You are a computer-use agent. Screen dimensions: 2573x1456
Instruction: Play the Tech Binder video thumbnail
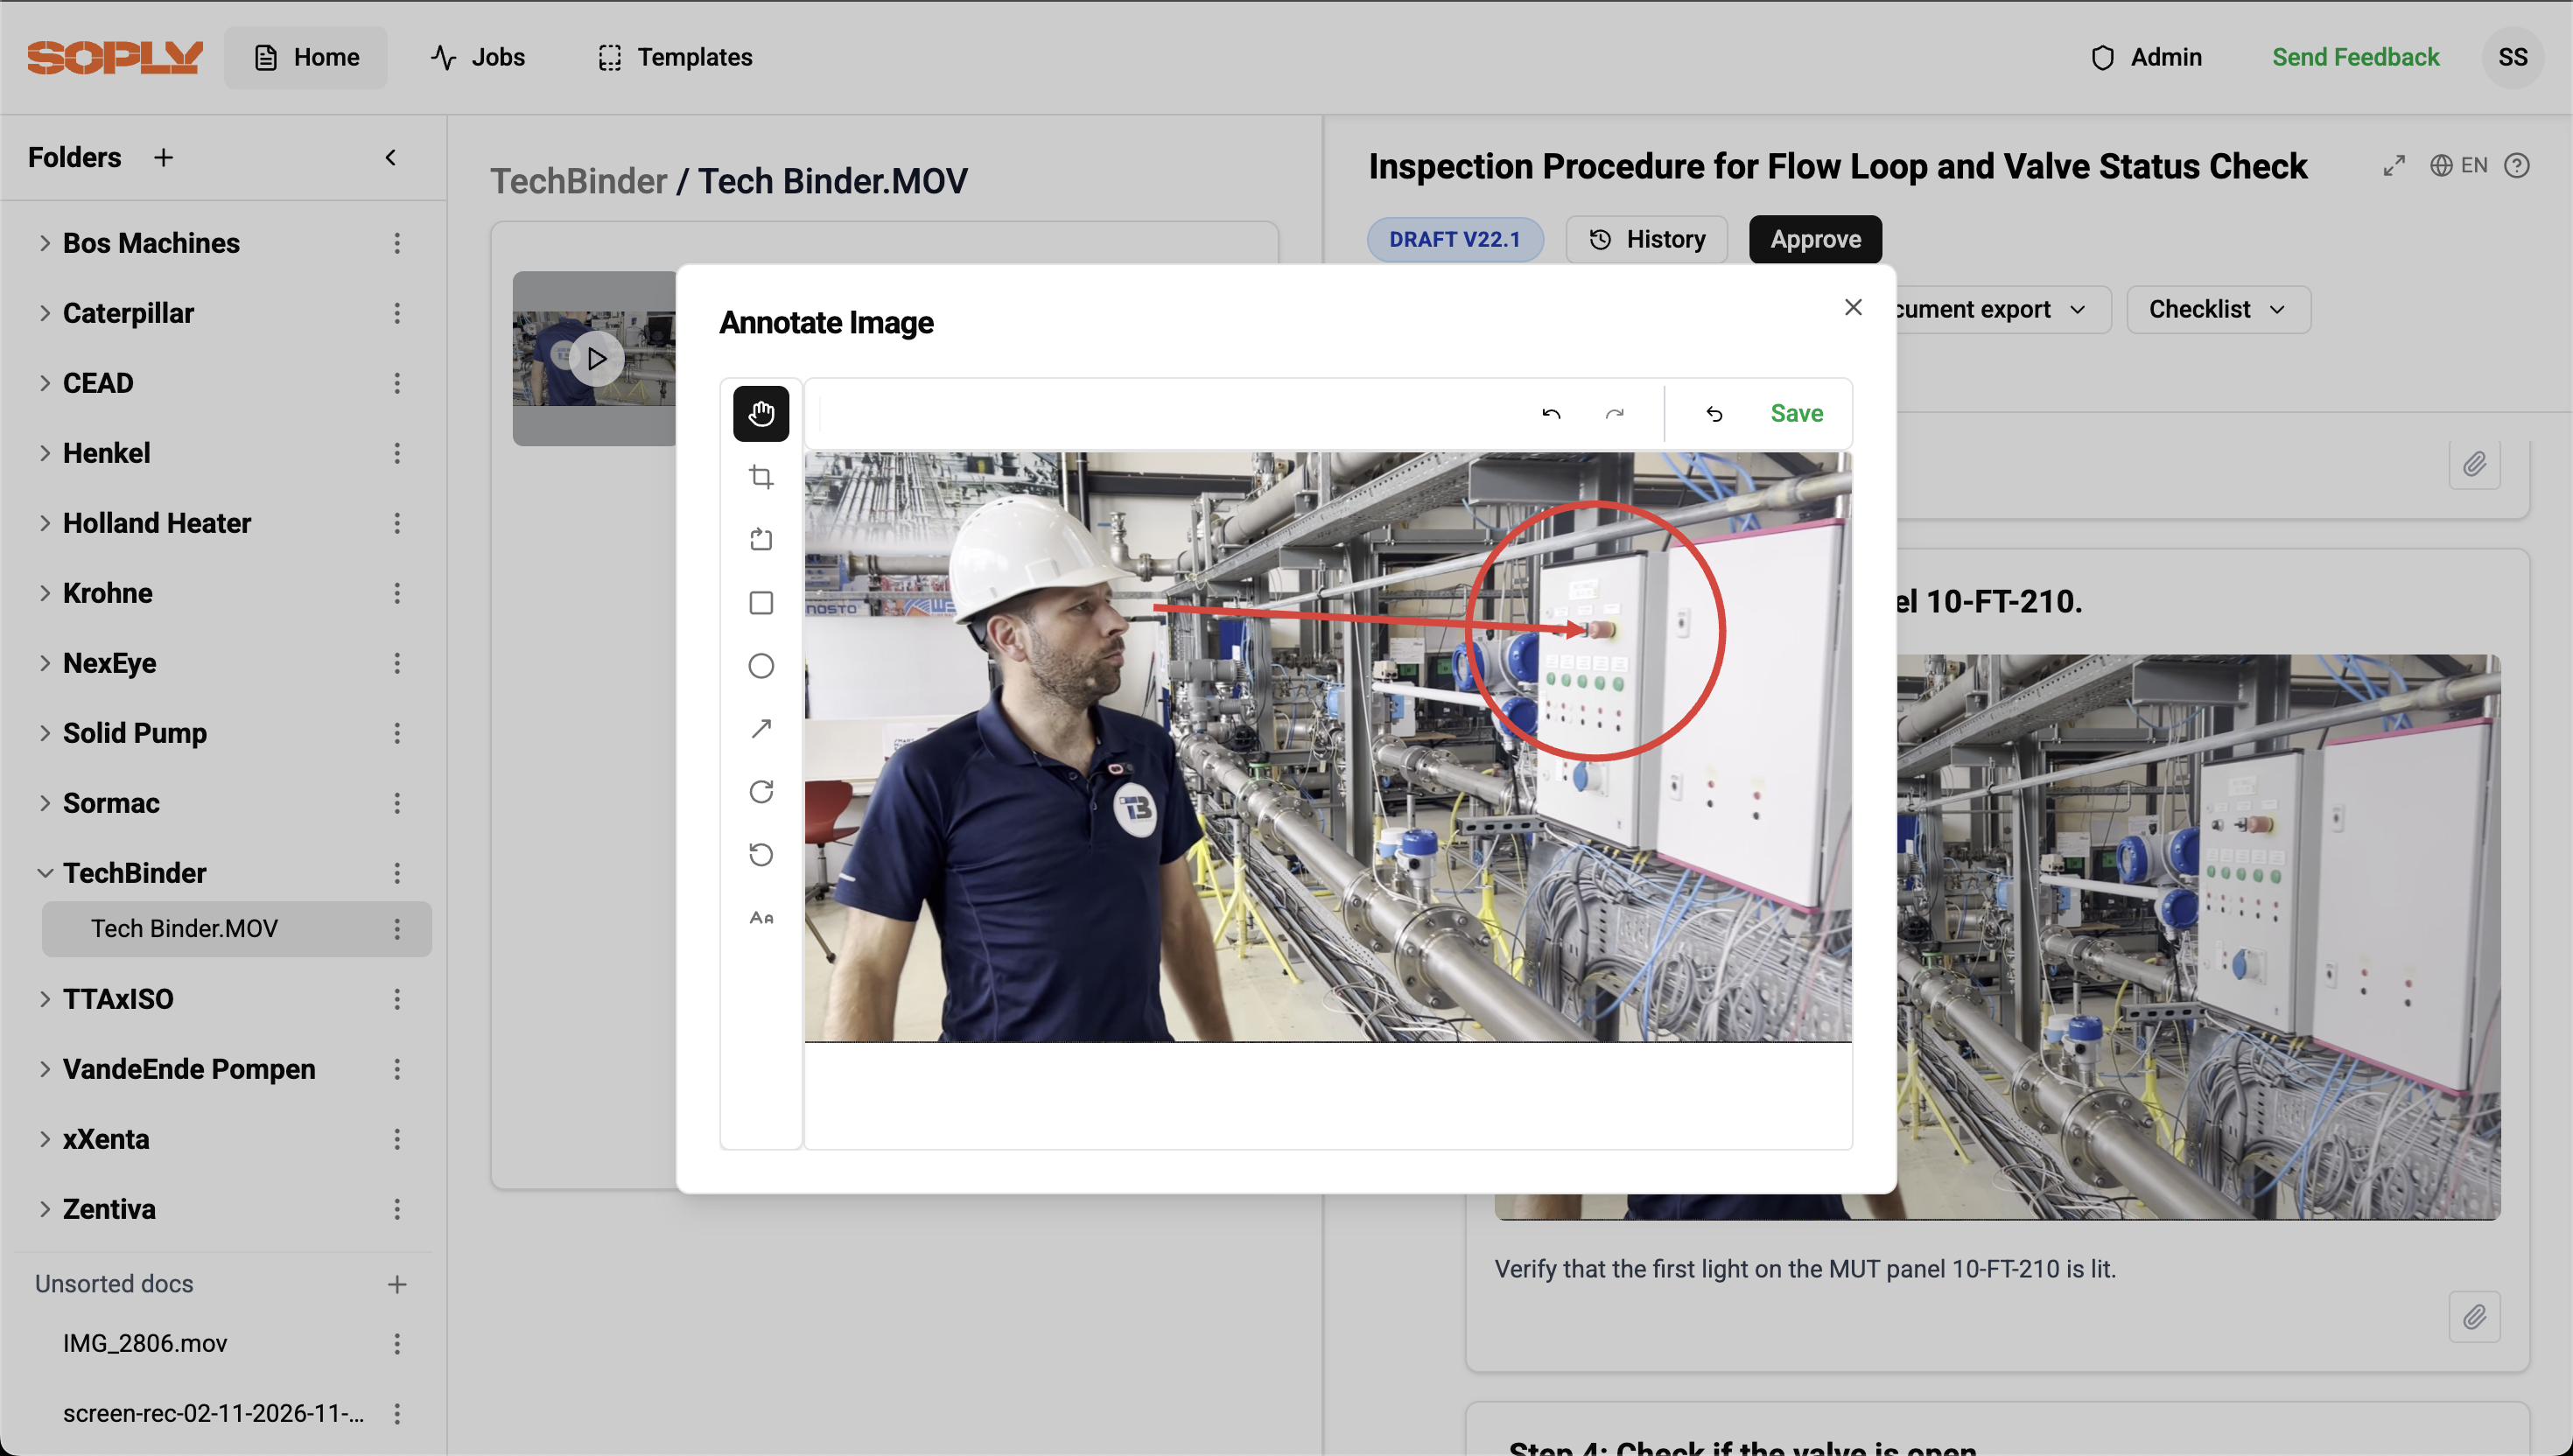click(597, 358)
